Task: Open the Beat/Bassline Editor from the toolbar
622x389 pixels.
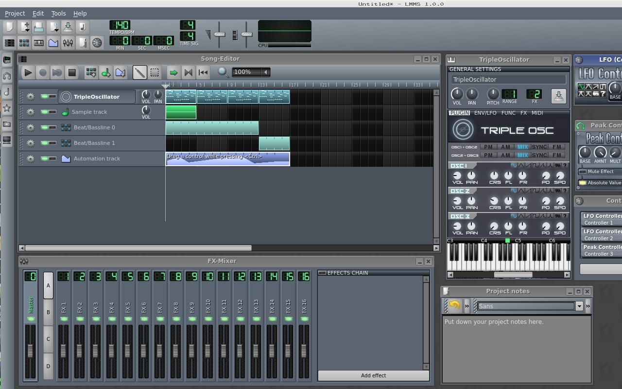Action: coord(23,43)
